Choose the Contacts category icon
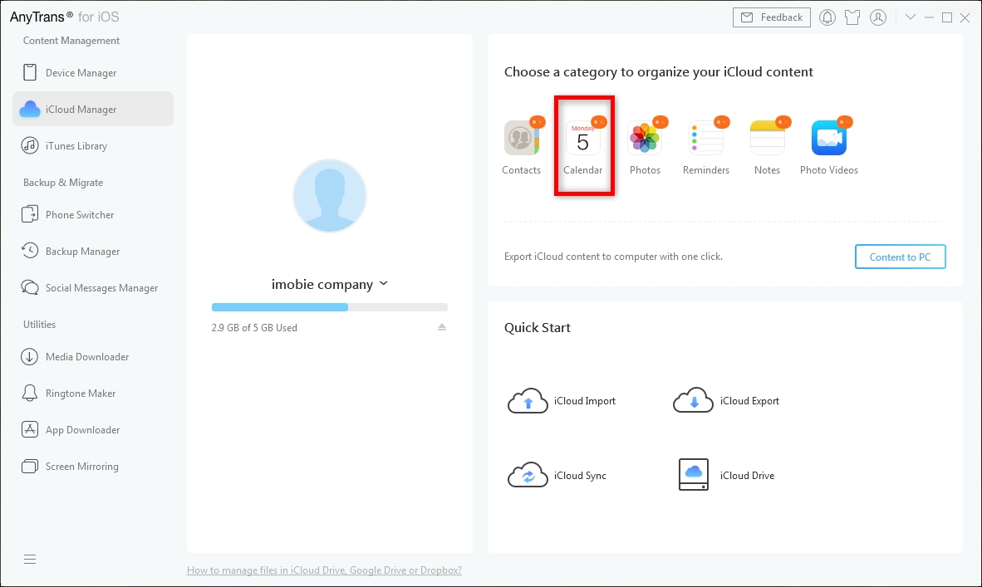Screen dimensions: 982x587 pos(521,138)
